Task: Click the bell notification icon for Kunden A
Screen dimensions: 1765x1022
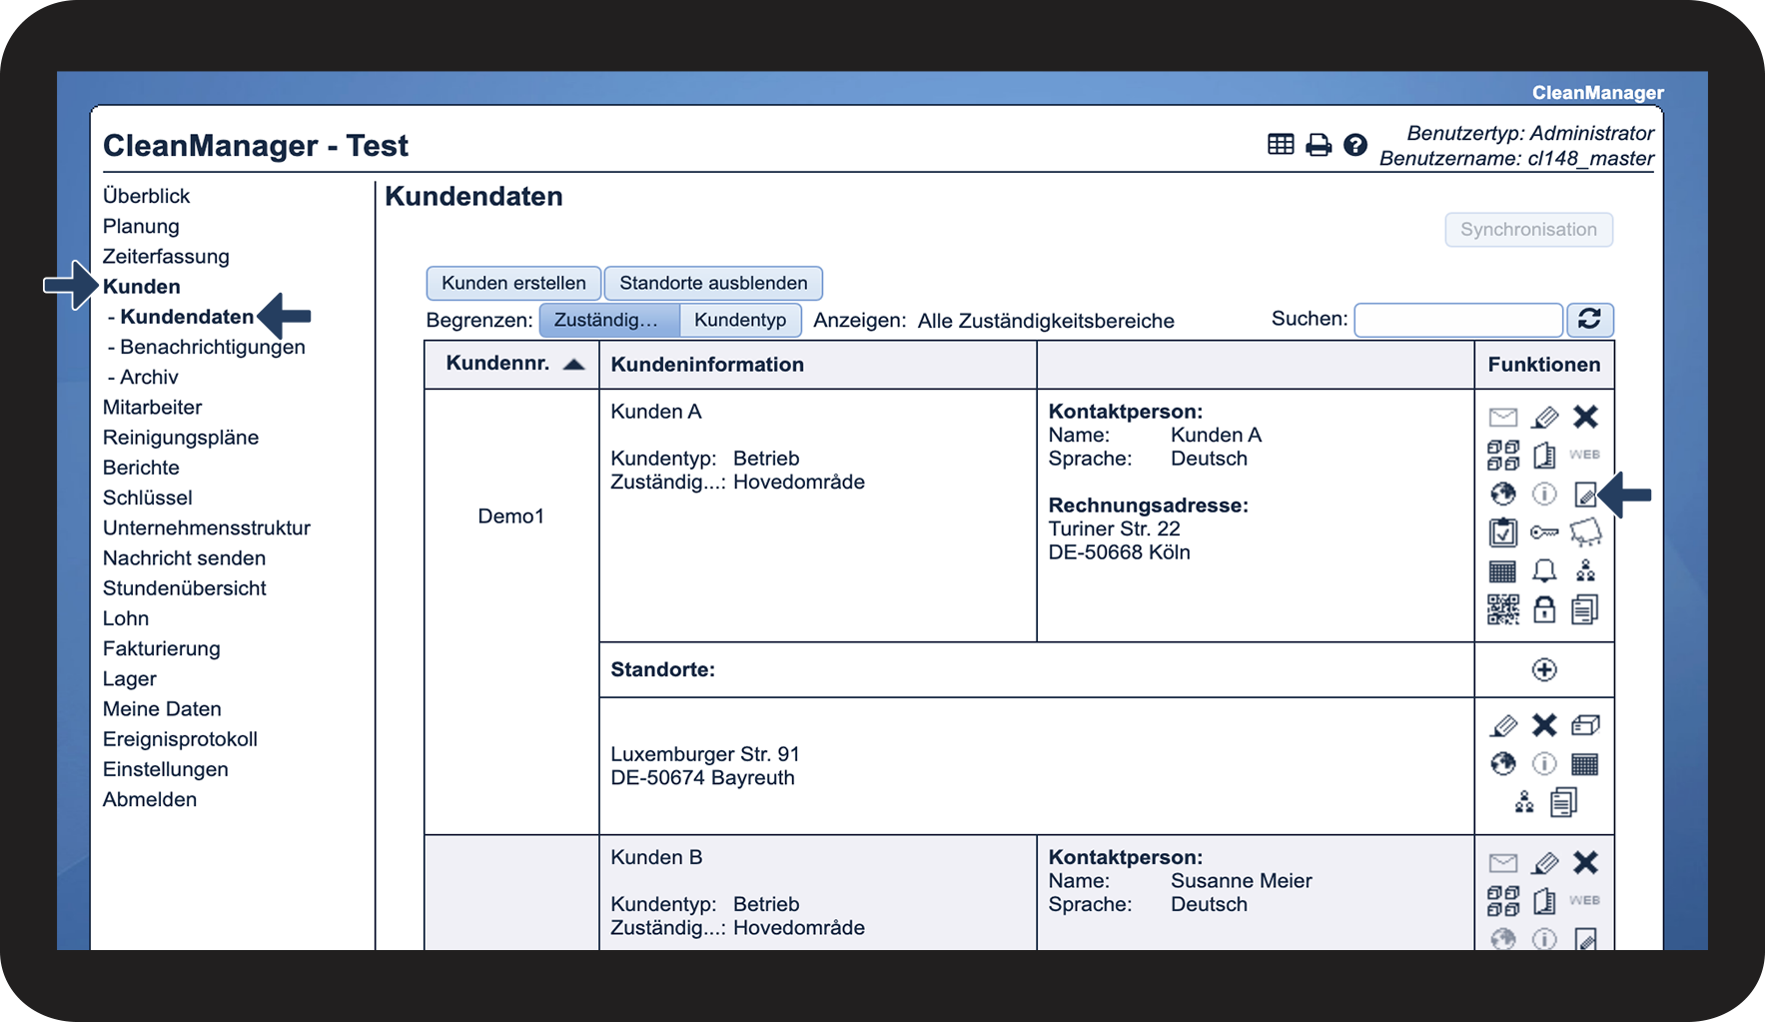Action: coord(1544,570)
